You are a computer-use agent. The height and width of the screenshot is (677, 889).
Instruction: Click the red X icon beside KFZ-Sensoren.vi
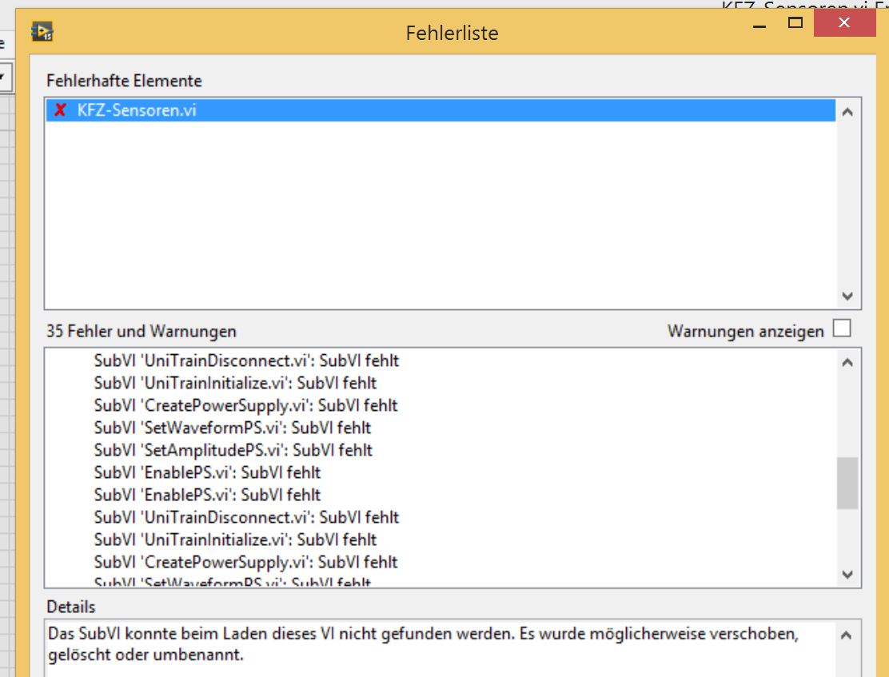pos(60,110)
